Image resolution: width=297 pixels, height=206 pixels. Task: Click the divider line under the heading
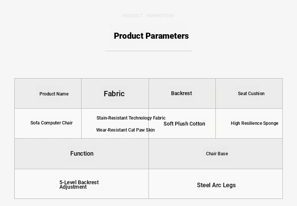[x=148, y=51]
